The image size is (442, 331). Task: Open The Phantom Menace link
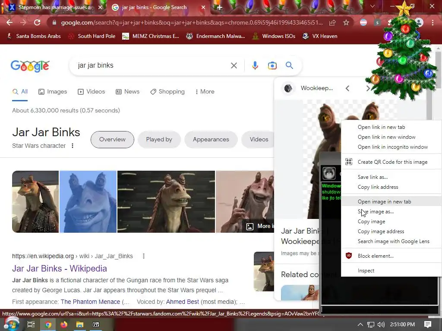click(90, 302)
